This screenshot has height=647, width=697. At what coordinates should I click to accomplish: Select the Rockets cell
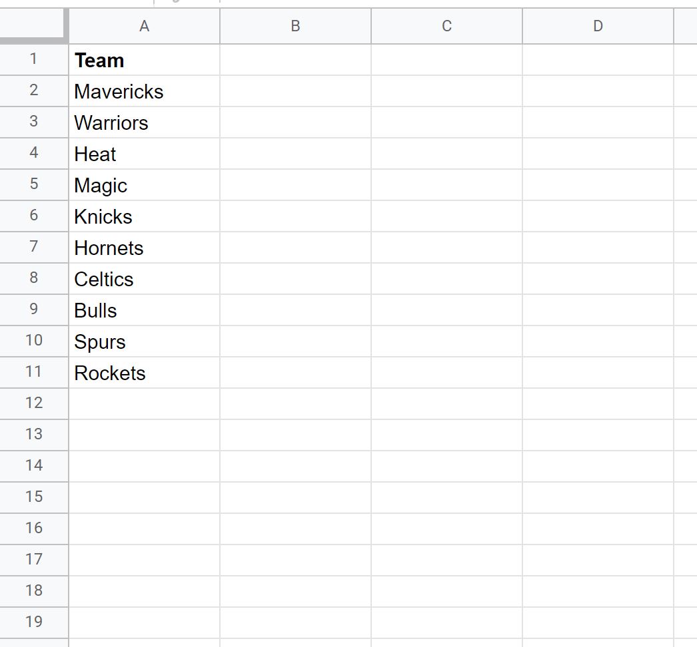145,373
